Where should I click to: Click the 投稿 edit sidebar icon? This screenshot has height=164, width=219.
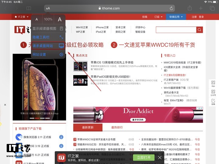[213, 102]
